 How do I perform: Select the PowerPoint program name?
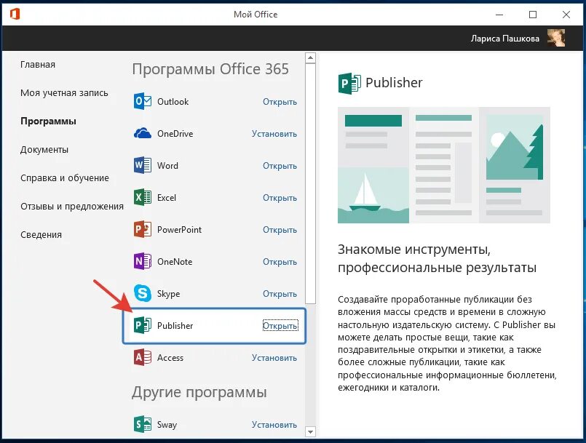[x=179, y=230]
